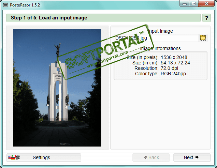
Task: Click the disabled Back button
Action: click(x=151, y=157)
